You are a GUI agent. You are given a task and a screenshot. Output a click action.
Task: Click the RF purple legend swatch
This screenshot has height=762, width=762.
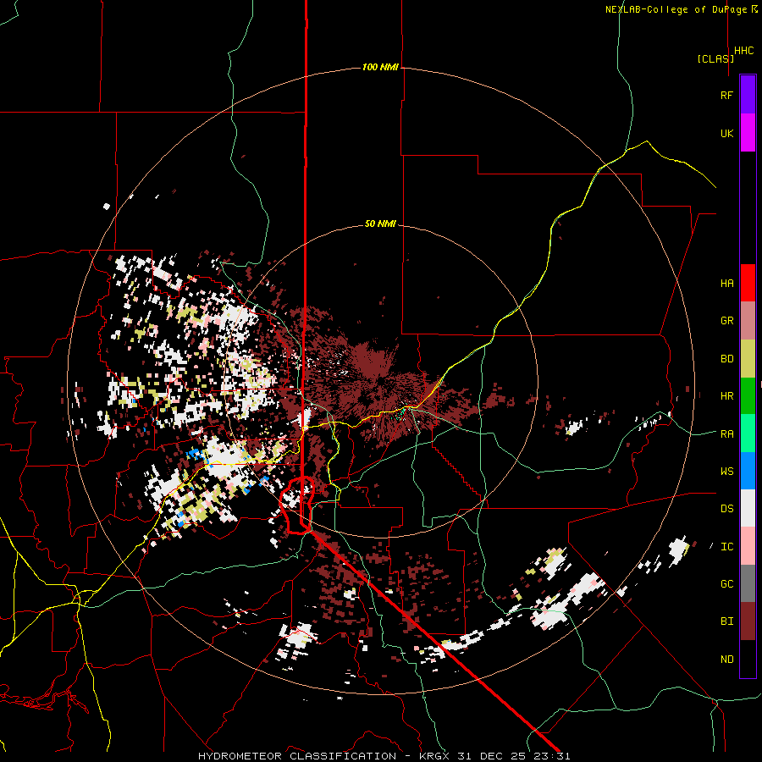point(748,95)
